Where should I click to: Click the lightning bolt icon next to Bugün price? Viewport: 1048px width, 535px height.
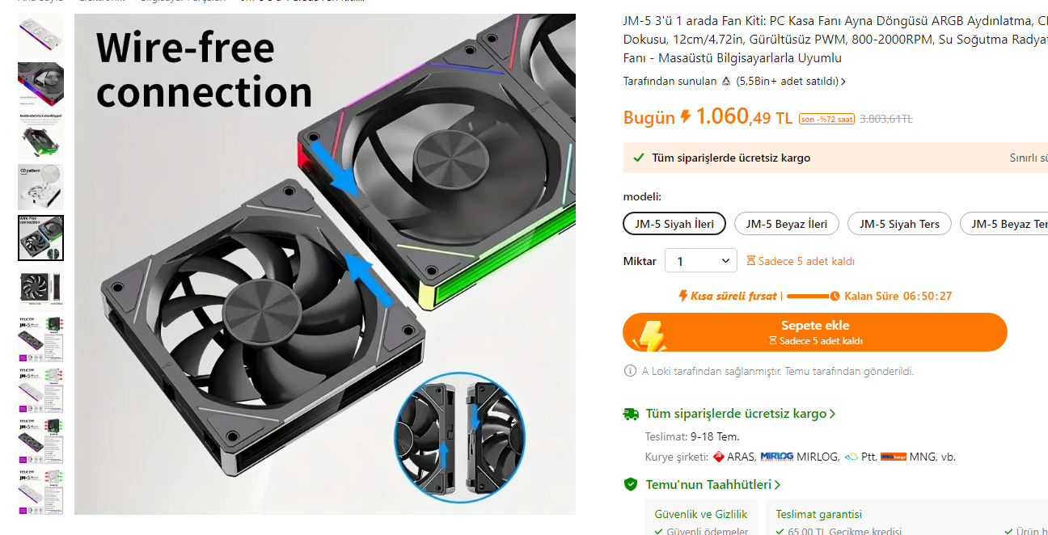(x=686, y=117)
